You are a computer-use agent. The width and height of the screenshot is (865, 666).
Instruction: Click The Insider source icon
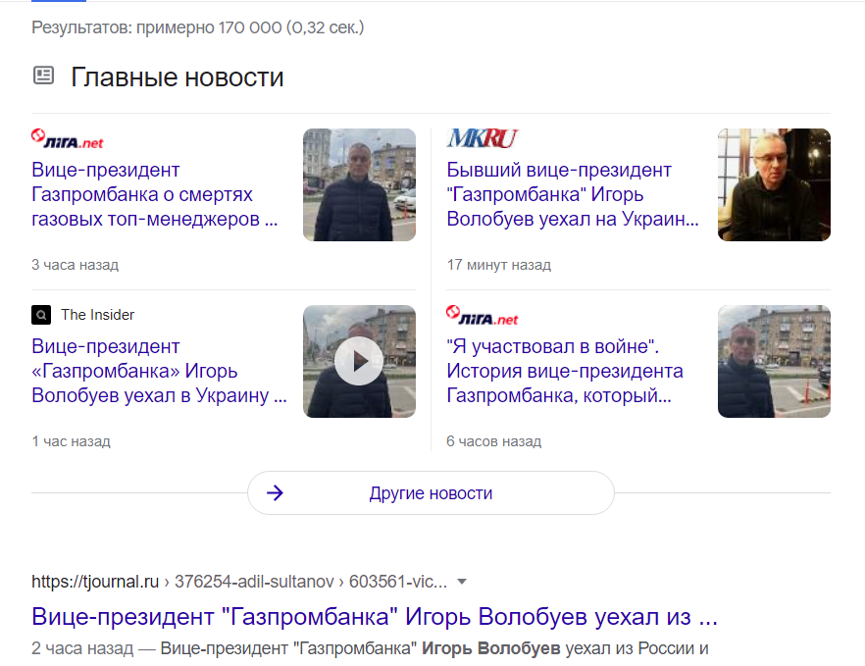coord(41,315)
